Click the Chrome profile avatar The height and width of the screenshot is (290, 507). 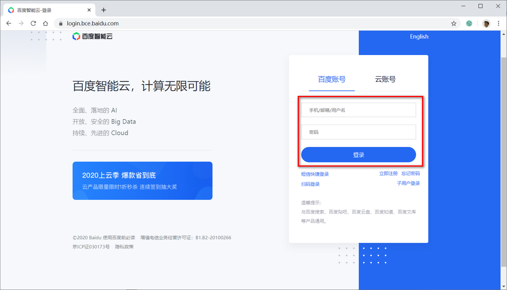[x=486, y=23]
